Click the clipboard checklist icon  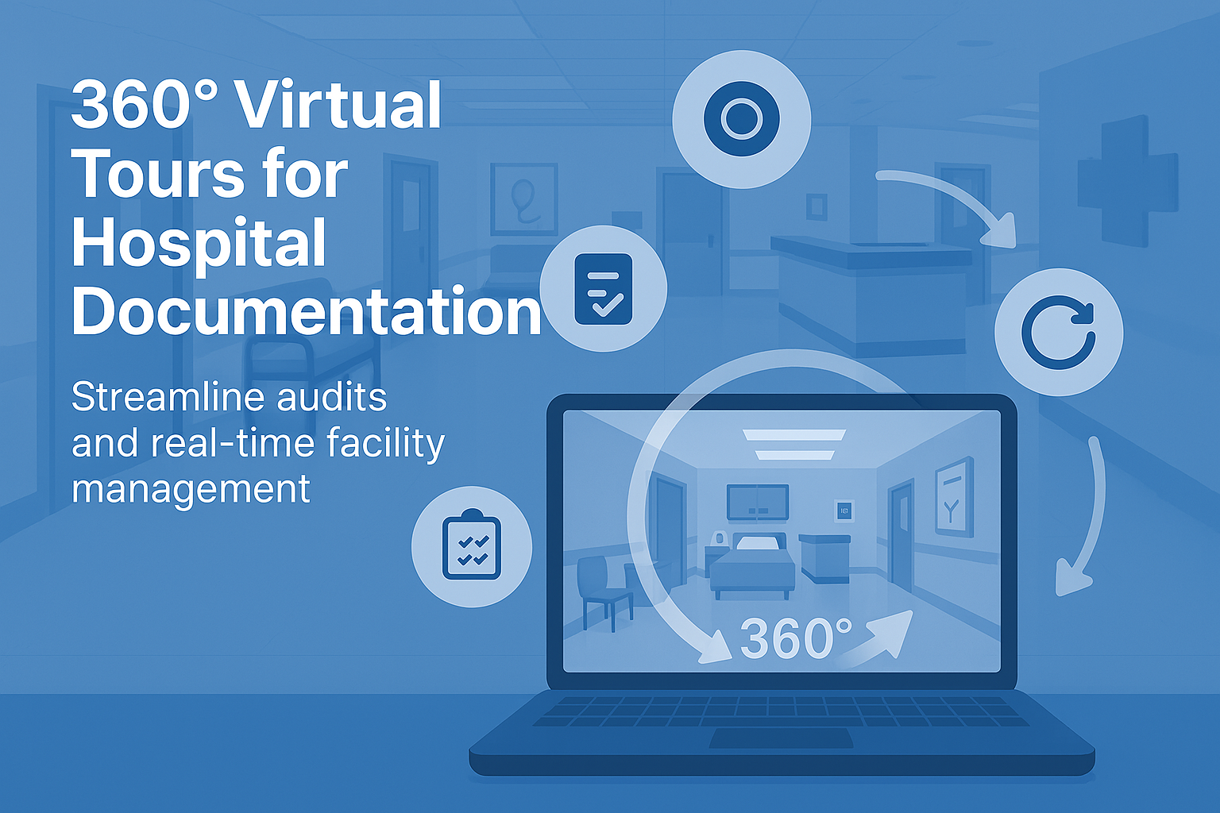[472, 547]
